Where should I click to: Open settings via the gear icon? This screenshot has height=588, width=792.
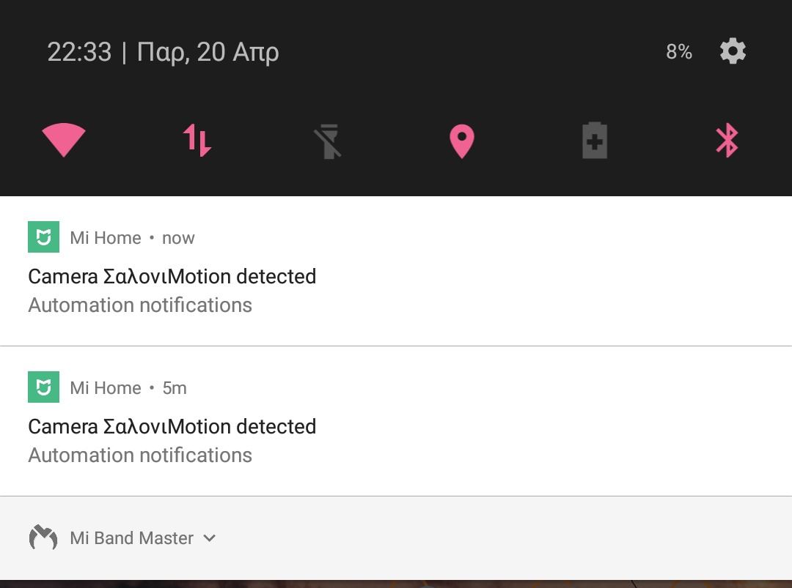click(x=733, y=51)
